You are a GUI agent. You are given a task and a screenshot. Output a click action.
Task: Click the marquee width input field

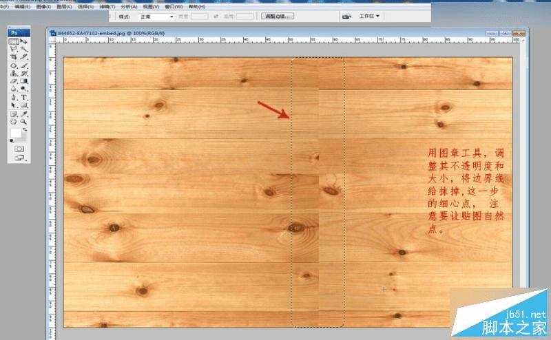pos(199,17)
